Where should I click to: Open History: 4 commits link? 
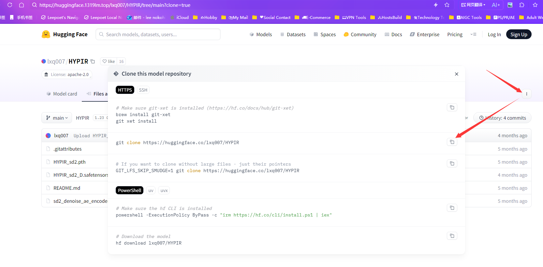click(502, 118)
